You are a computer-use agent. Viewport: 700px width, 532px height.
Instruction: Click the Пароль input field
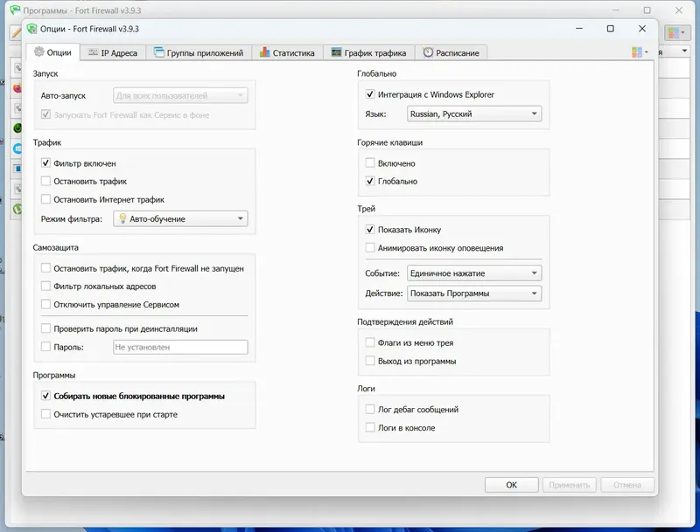coord(180,347)
